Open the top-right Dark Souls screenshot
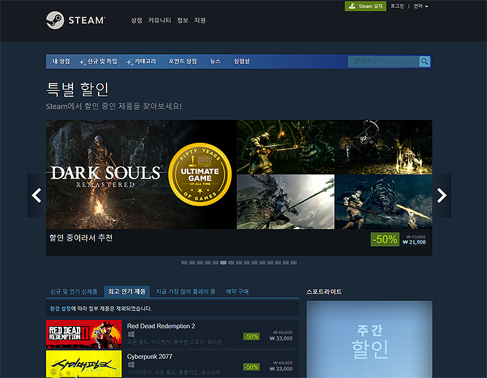The width and height of the screenshot is (487, 378). [384, 147]
